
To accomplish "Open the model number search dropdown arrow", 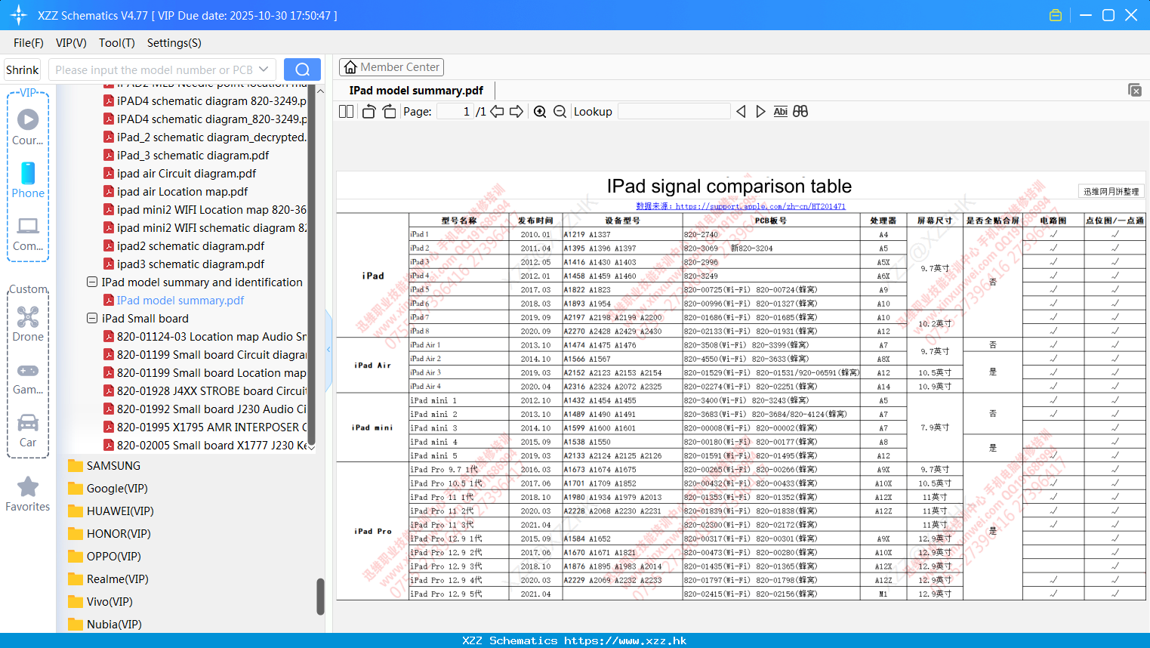I will coord(264,69).
